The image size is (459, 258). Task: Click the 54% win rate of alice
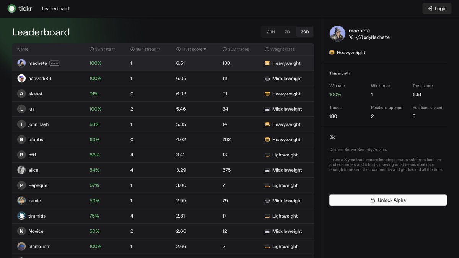point(94,170)
